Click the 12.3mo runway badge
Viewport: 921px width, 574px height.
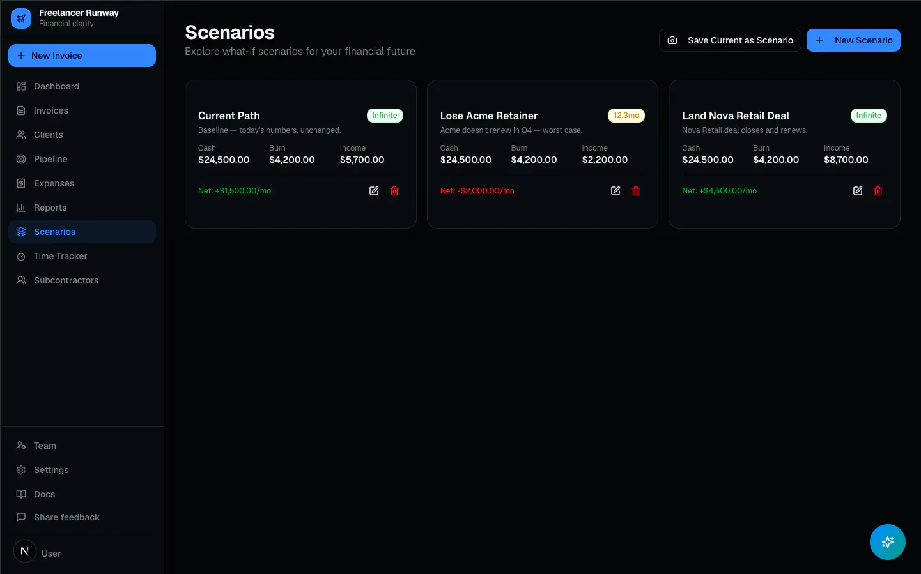(x=626, y=116)
